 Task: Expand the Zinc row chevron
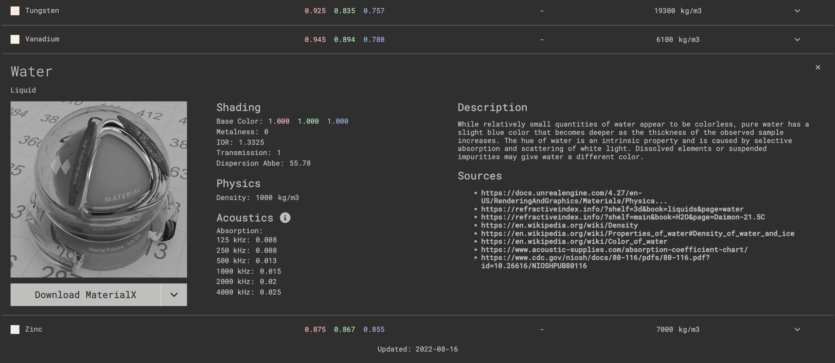(797, 329)
